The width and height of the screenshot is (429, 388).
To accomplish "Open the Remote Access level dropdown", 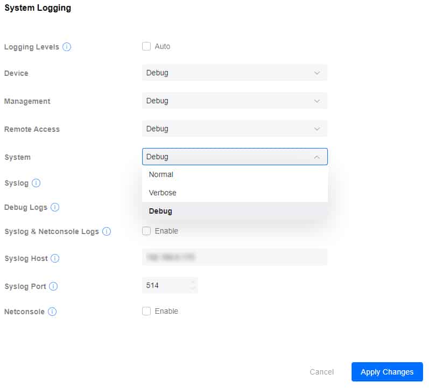I will (235, 129).
